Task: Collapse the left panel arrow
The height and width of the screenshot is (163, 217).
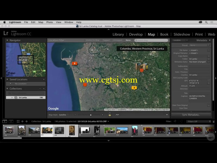Action: (x=1, y=78)
